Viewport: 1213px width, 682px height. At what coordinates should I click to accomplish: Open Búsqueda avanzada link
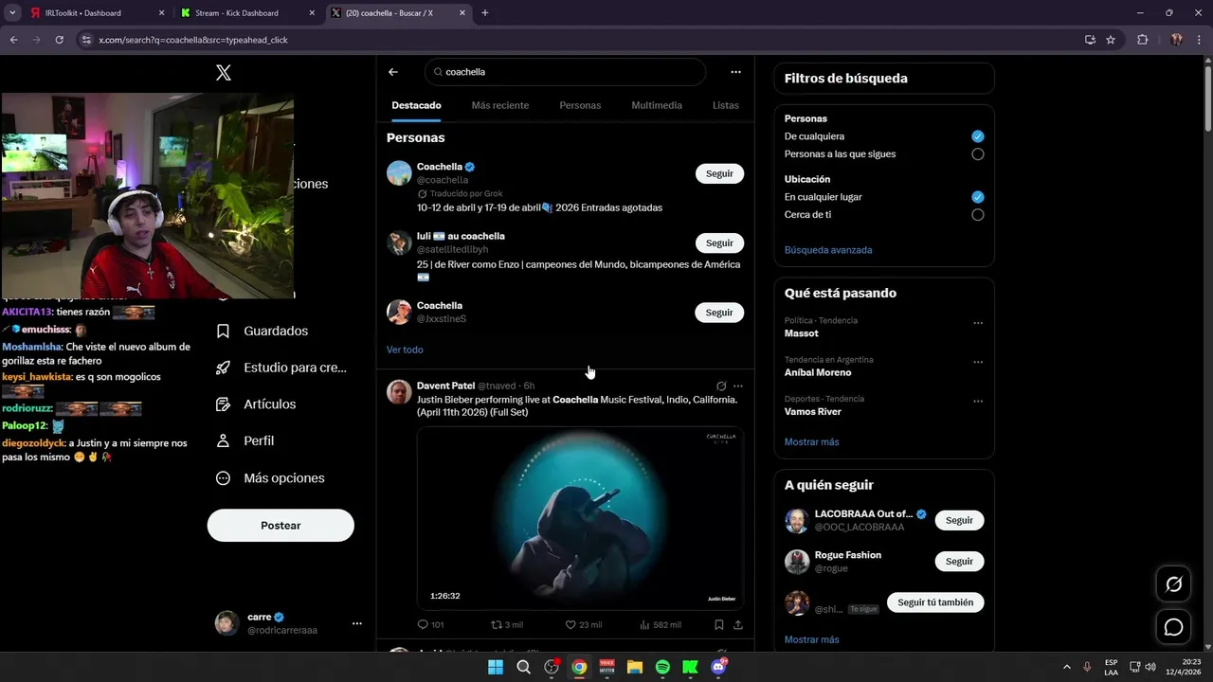click(x=828, y=250)
